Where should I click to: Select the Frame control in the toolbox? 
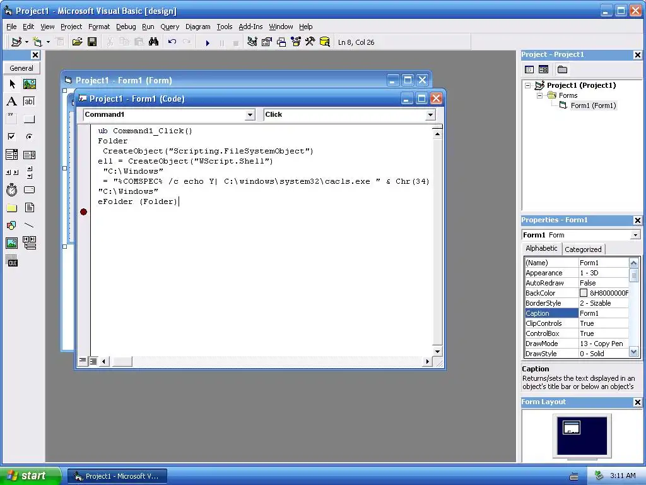[12, 119]
